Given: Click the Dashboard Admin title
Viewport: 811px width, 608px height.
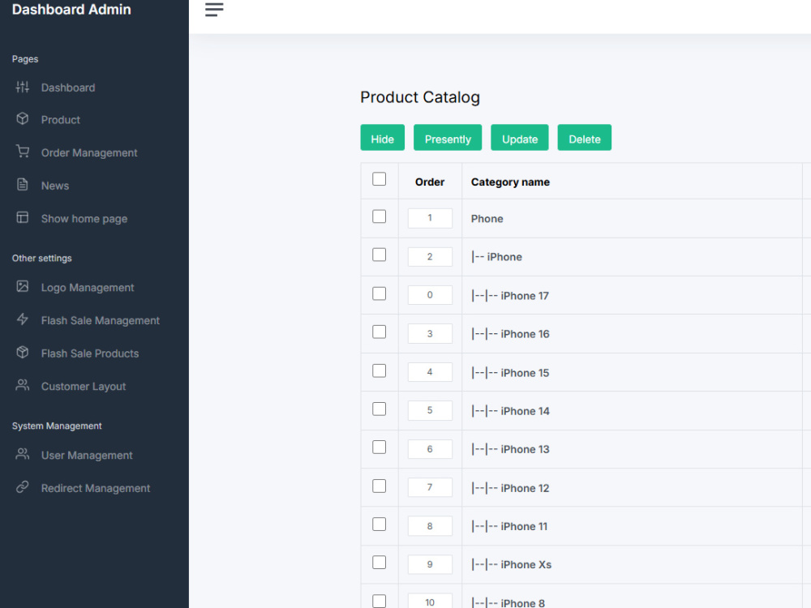Looking at the screenshot, I should (71, 10).
